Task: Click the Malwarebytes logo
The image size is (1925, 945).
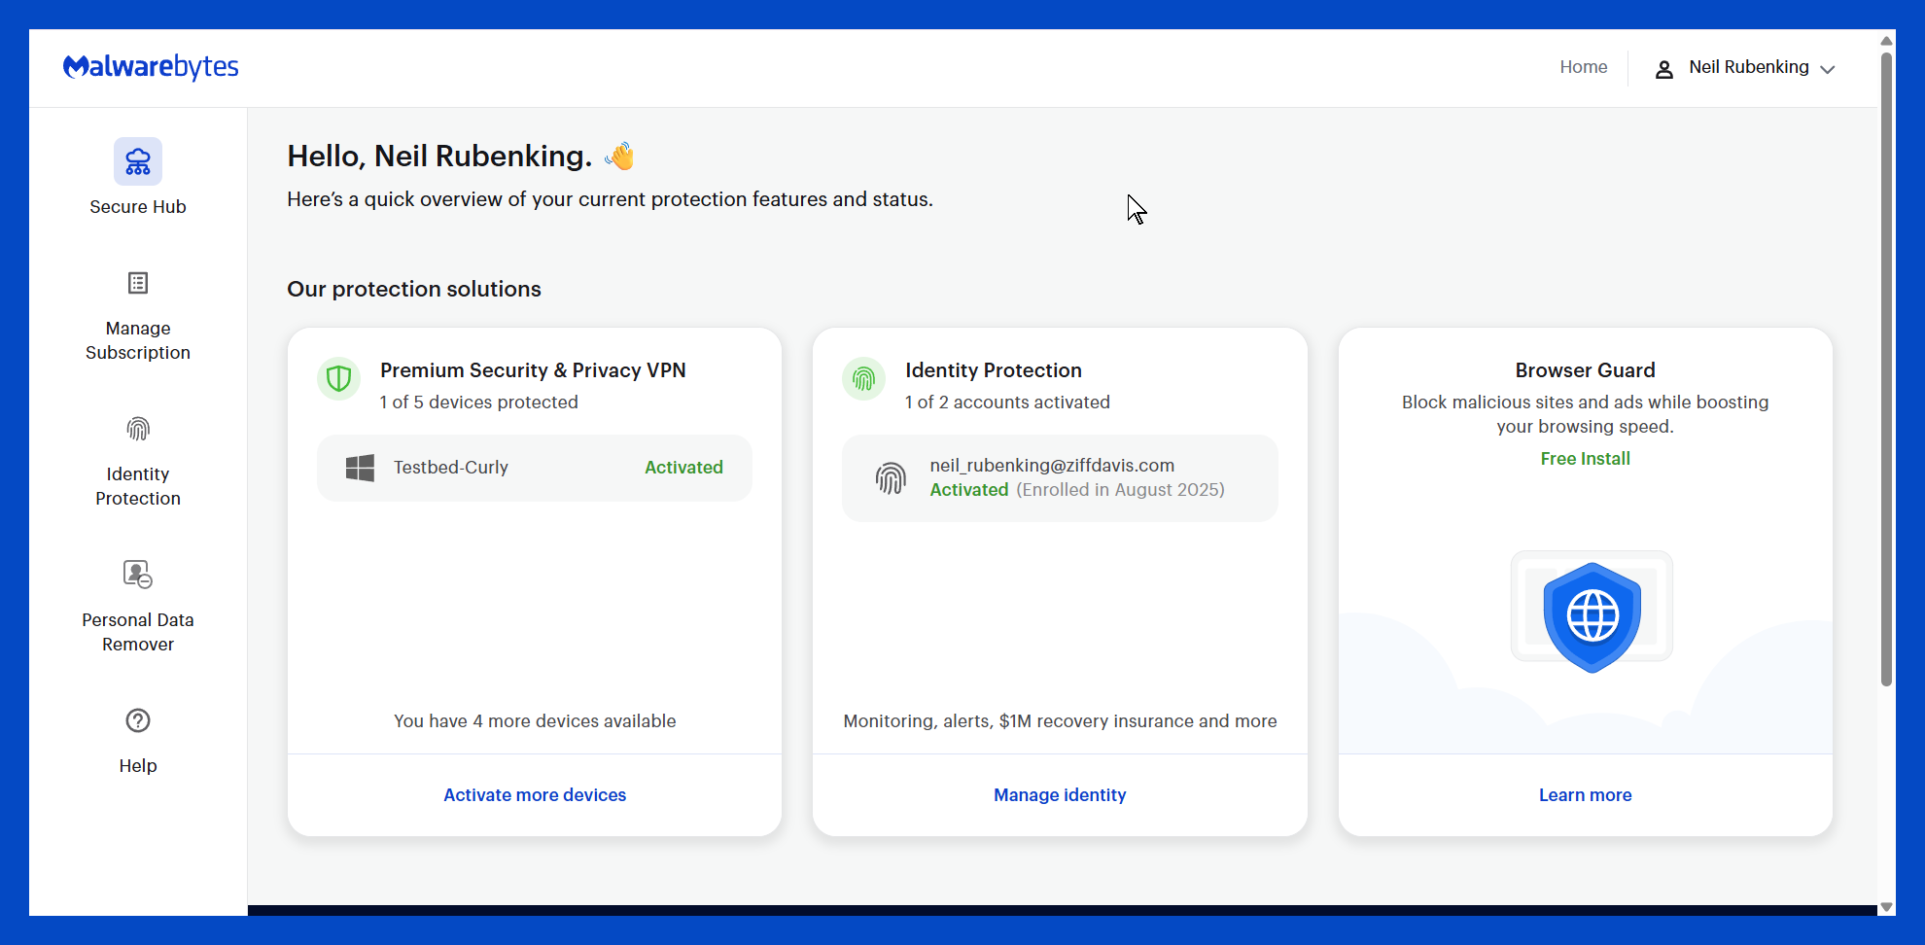Action: pos(151,66)
